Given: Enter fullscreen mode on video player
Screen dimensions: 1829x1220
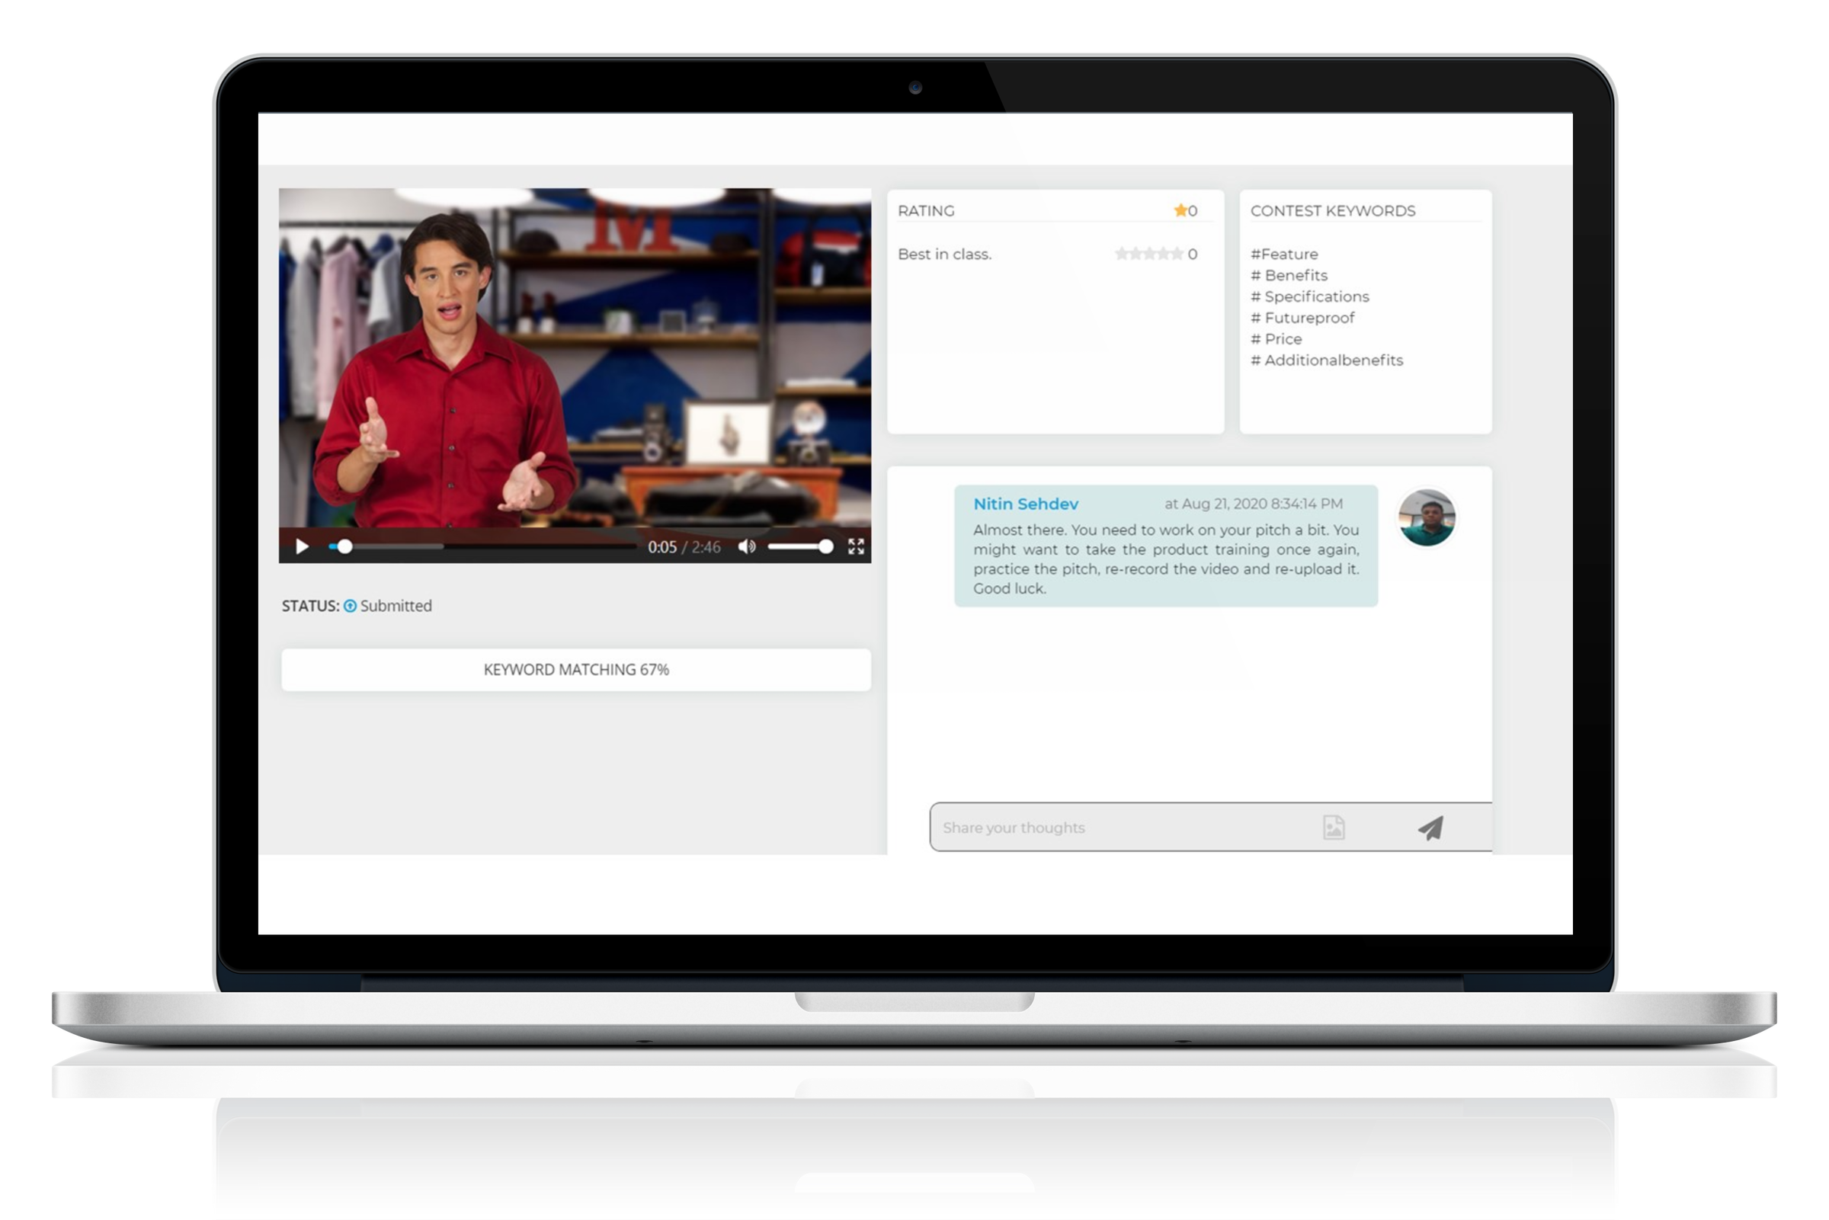Looking at the screenshot, I should tap(856, 547).
